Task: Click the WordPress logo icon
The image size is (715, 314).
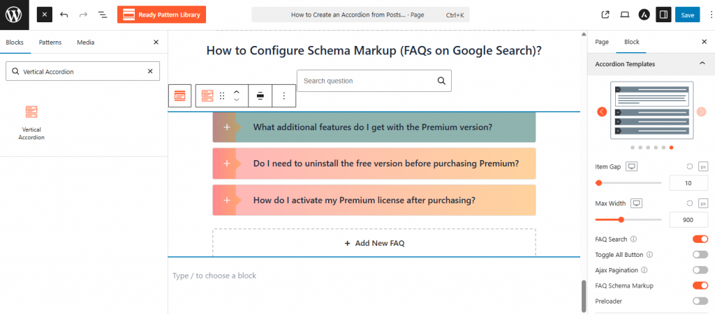Action: (14, 14)
